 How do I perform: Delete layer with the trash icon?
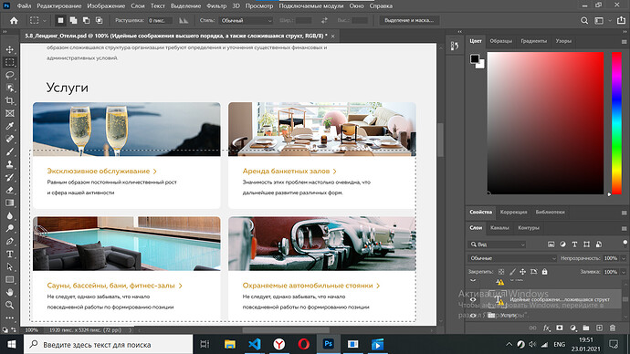(613, 328)
